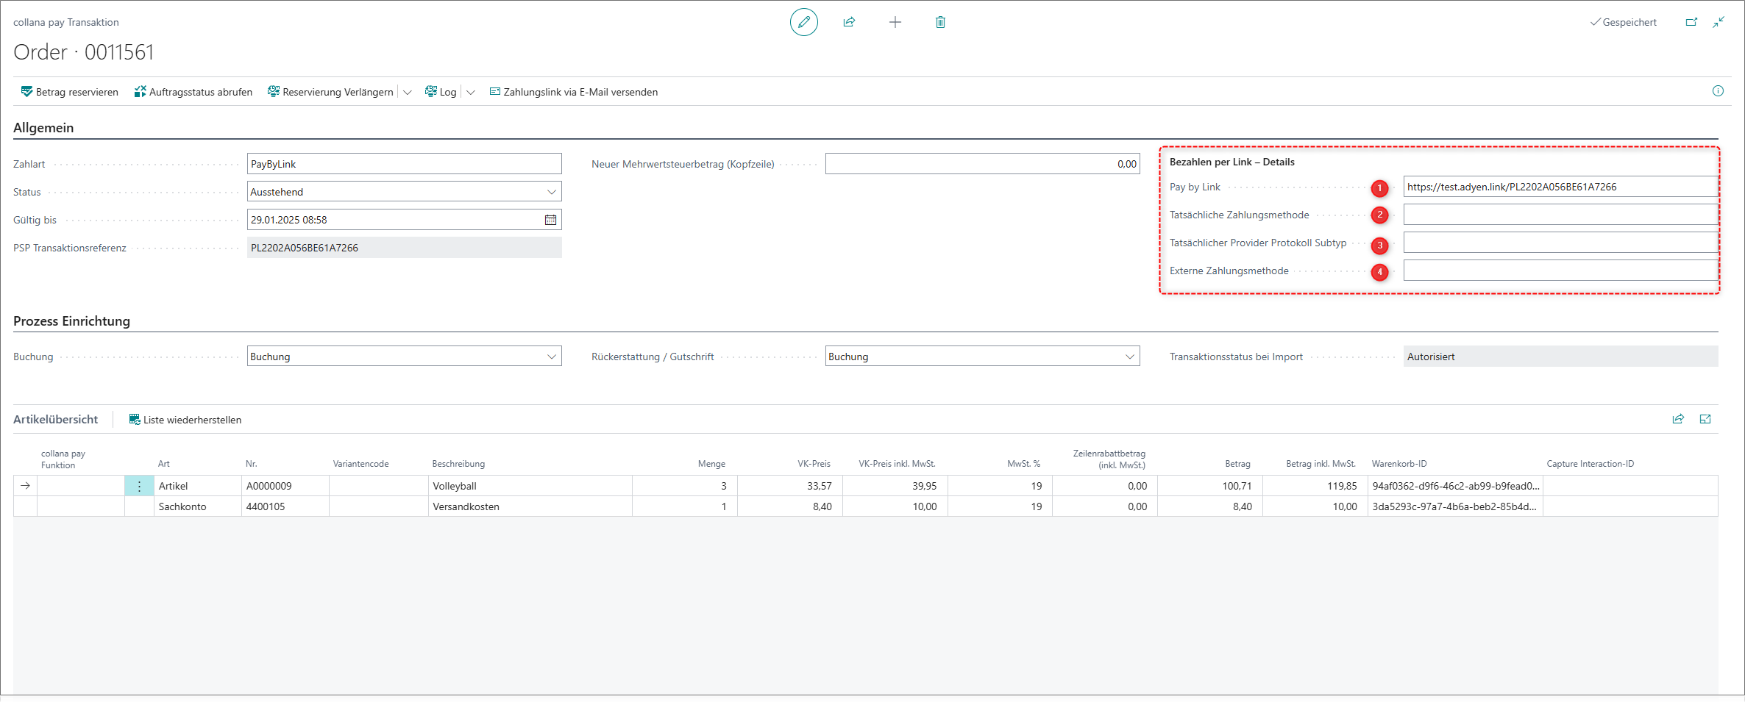Select cell 4400105 in Nr. column
1745x702 pixels.
tap(285, 506)
